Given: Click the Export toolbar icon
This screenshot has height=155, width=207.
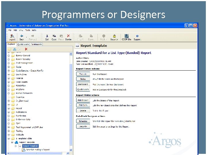Looking at the screenshot, I should (91, 36).
